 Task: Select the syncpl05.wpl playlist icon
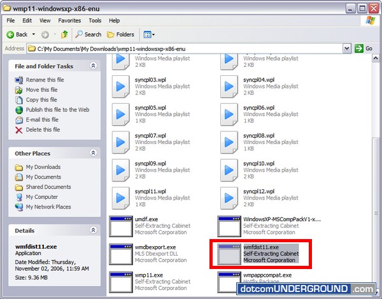120,114
